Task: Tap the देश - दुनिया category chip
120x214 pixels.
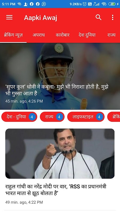Action: tap(19, 117)
